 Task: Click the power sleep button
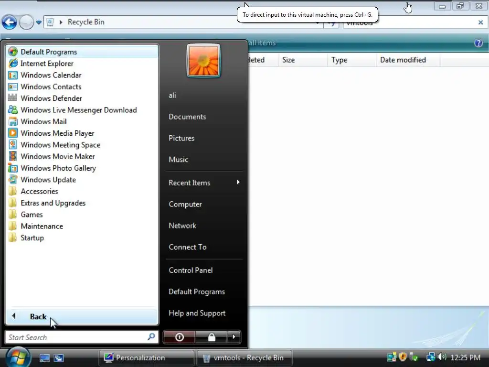click(x=180, y=337)
